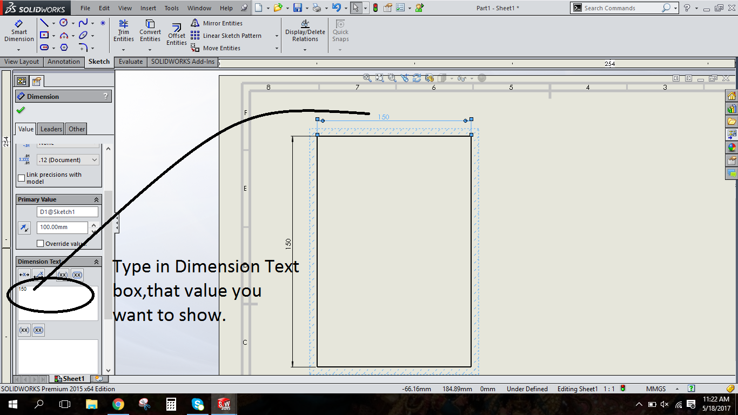
Task: Enable Link precisions with model
Action: coord(22,178)
